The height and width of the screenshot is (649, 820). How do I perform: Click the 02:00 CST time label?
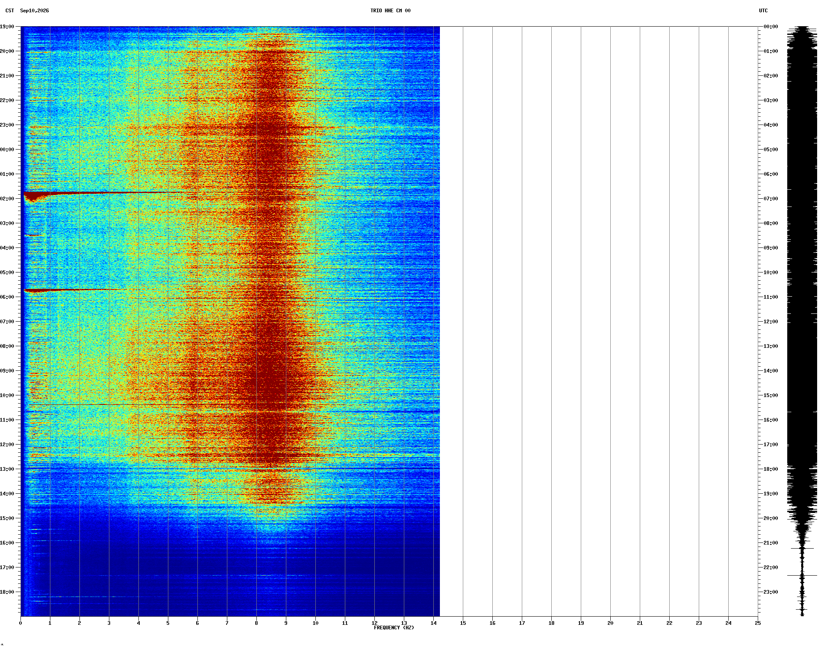(x=7, y=199)
